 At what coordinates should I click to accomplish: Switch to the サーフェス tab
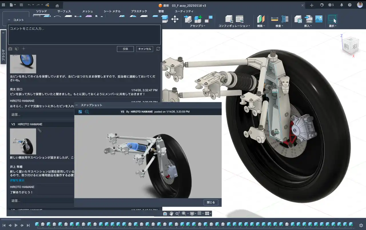[64, 11]
